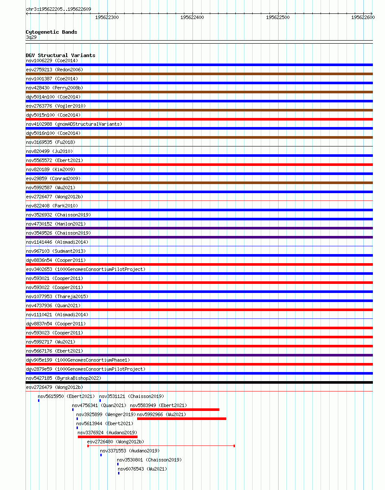Select esv2726479 (Wong2012b) label
This screenshot has height=490, width=385.
pos(55,387)
